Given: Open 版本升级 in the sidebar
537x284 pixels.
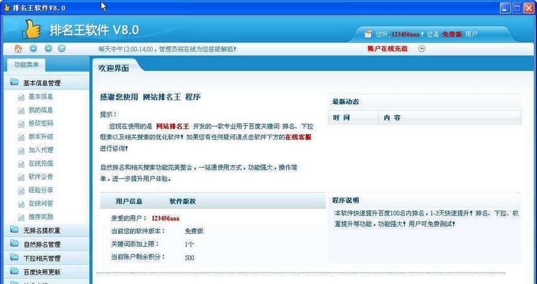Looking at the screenshot, I should (41, 137).
